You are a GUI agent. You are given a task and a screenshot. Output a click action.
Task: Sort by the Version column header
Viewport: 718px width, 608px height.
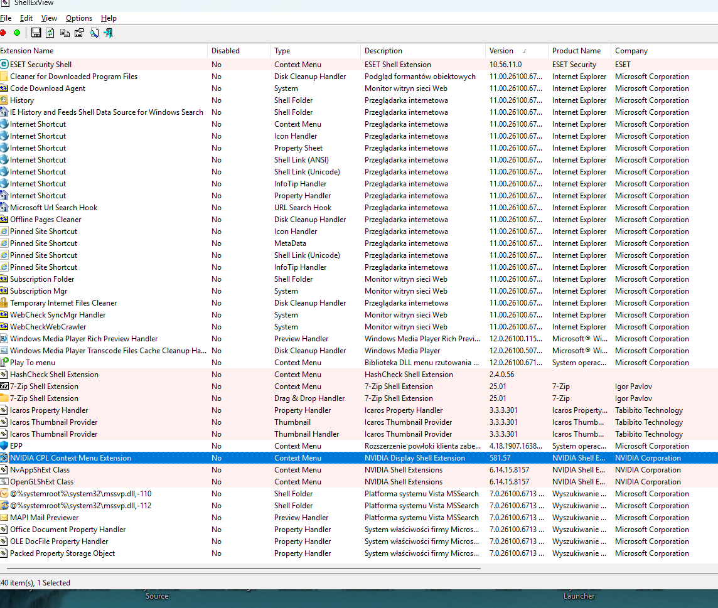coord(501,51)
